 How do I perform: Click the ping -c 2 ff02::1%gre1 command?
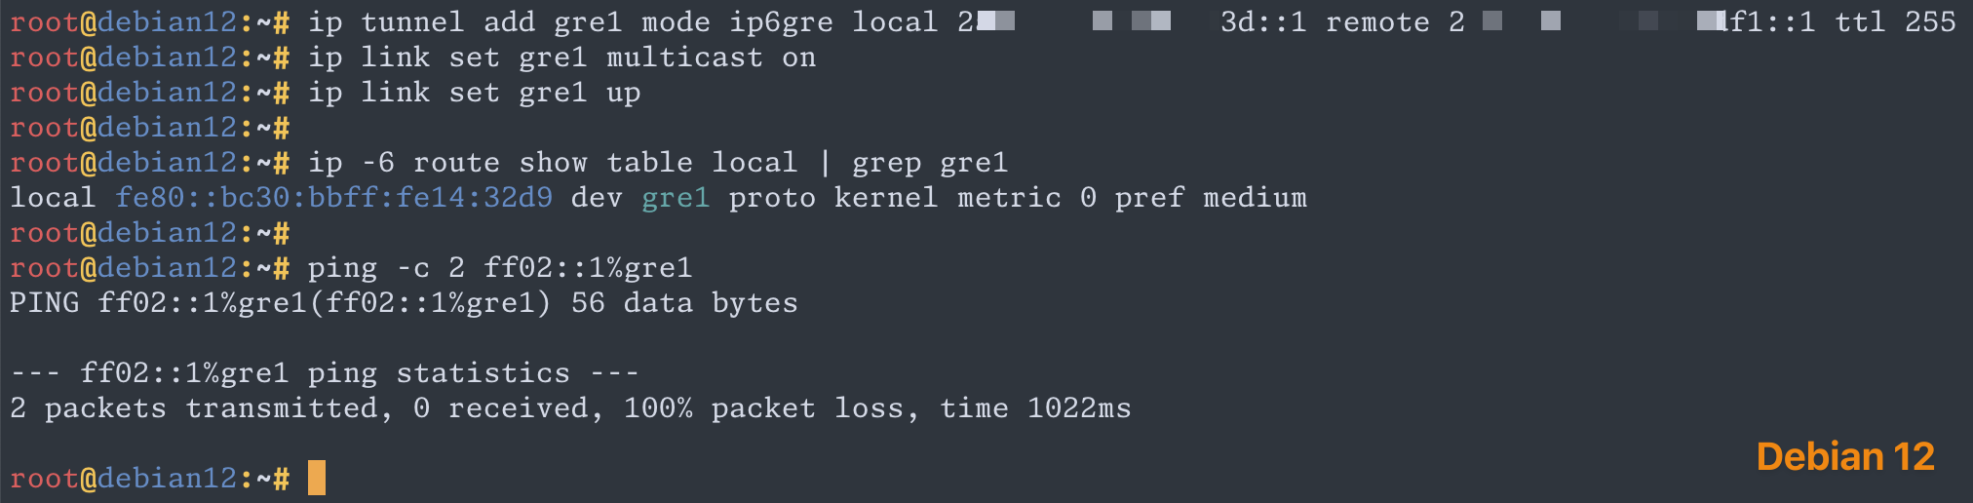(x=500, y=268)
